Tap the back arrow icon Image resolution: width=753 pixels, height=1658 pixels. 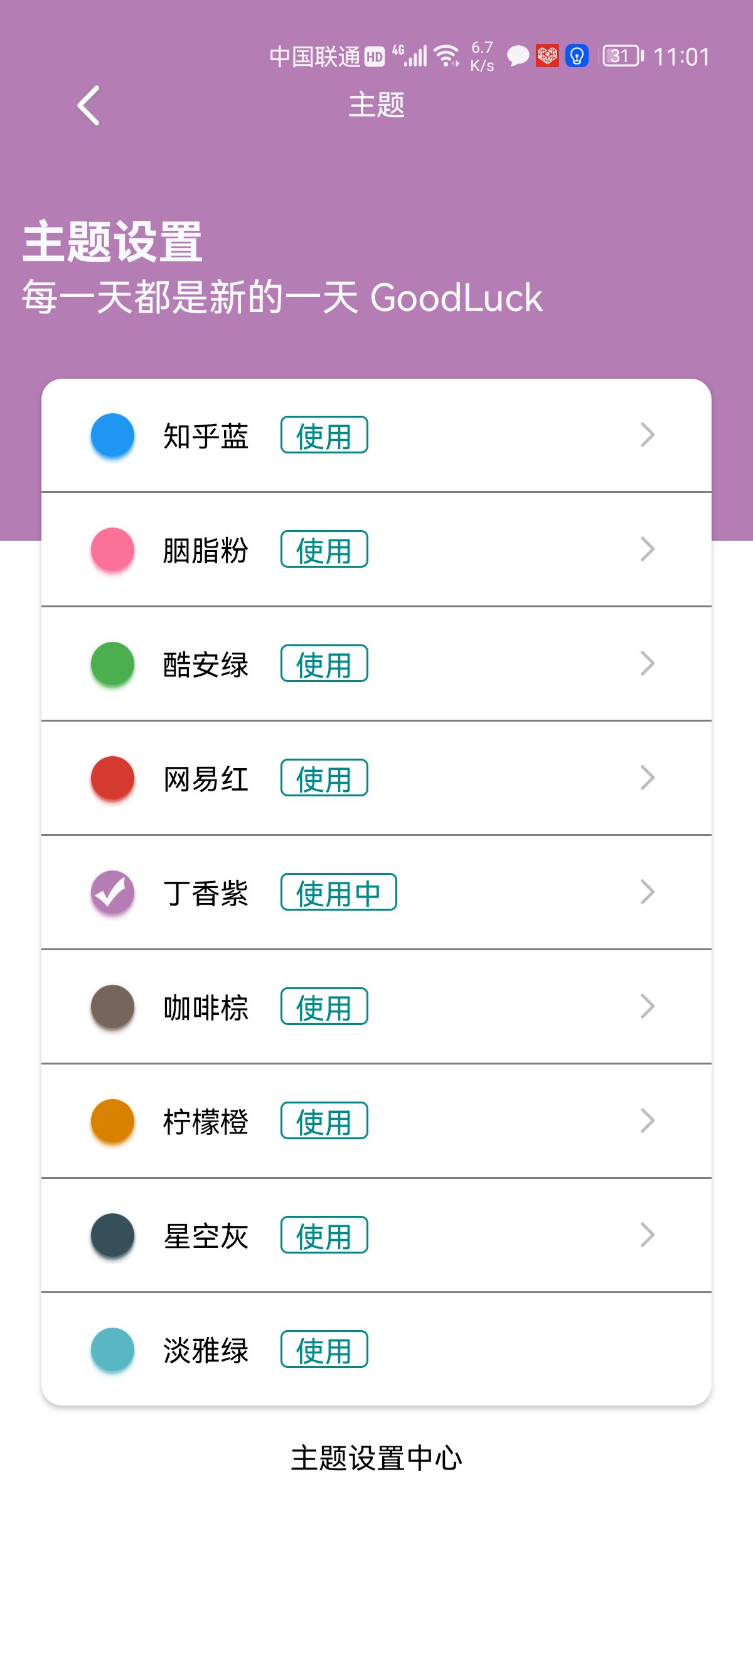[x=88, y=106]
